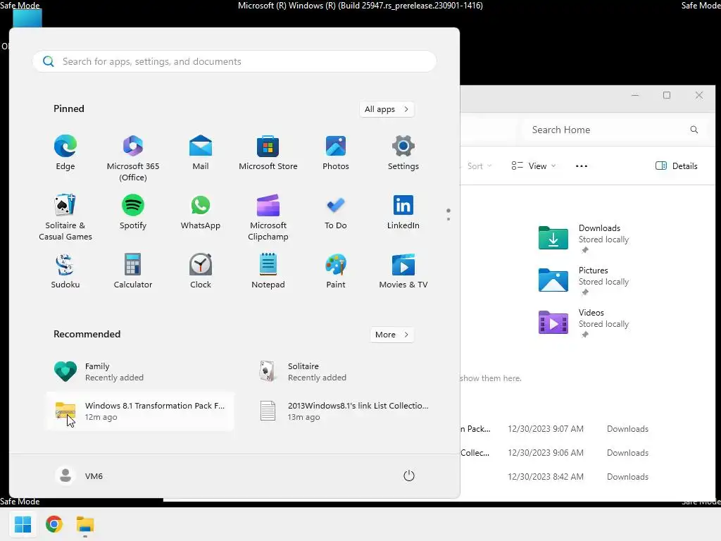Expand Sort dropdown in File Explorer

point(478,166)
